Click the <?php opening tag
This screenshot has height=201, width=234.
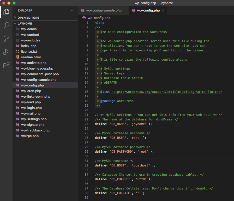(100, 23)
